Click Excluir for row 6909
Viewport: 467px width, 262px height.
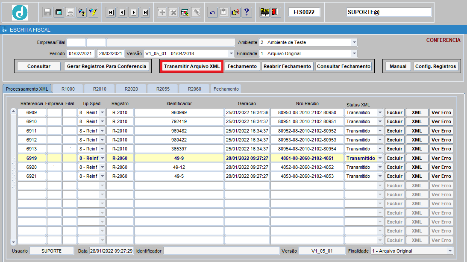(x=395, y=112)
